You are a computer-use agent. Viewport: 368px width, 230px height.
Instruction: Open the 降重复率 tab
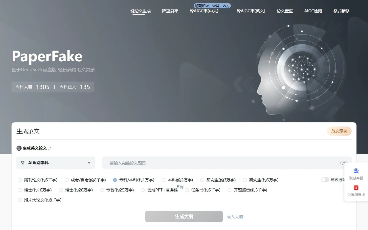click(x=170, y=11)
